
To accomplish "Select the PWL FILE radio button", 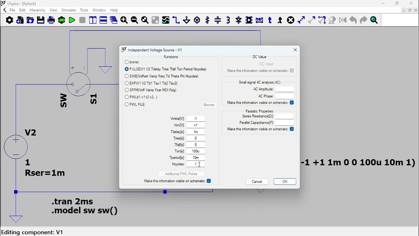I will pyautogui.click(x=127, y=105).
